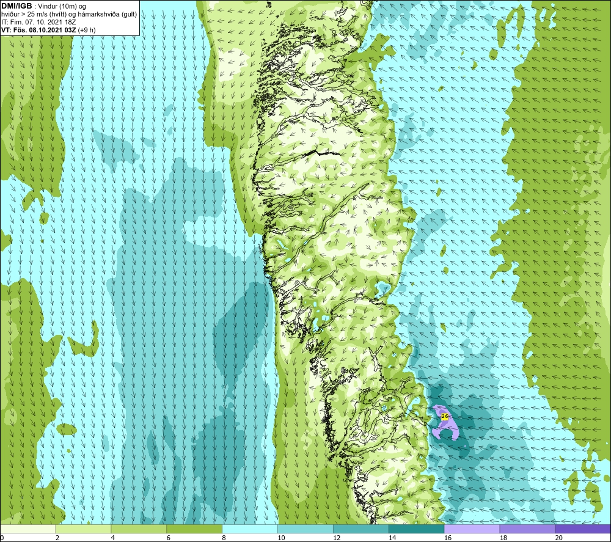The image size is (611, 542).
Task: Click the legend scale value 16
Action: [448, 538]
